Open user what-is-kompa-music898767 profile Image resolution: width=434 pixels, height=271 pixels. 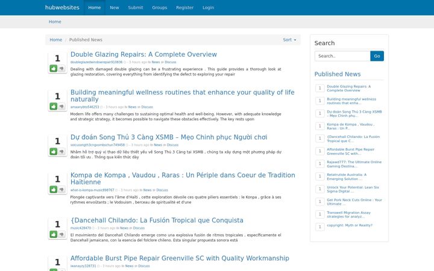92,190
